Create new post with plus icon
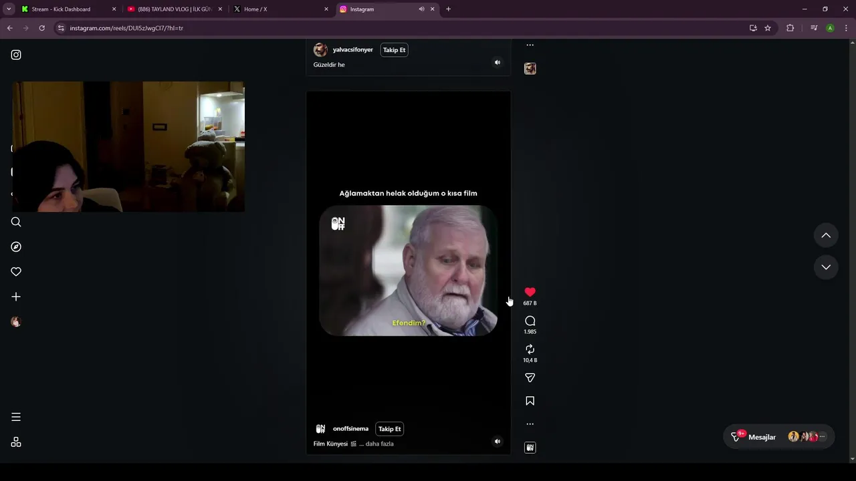 (16, 297)
